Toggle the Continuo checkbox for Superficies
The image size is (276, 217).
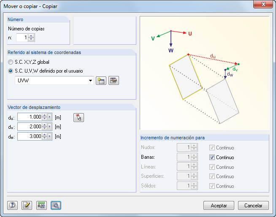click(212, 176)
